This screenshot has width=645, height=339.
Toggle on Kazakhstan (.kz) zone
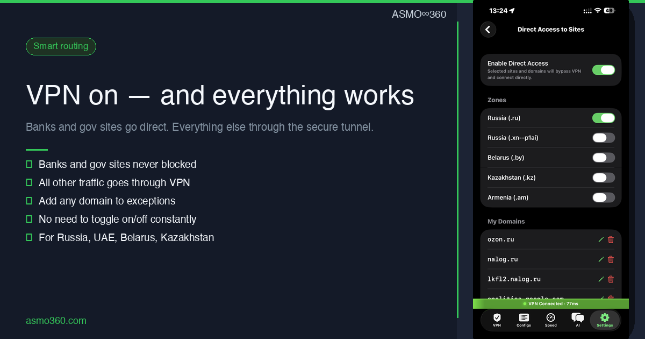point(604,178)
